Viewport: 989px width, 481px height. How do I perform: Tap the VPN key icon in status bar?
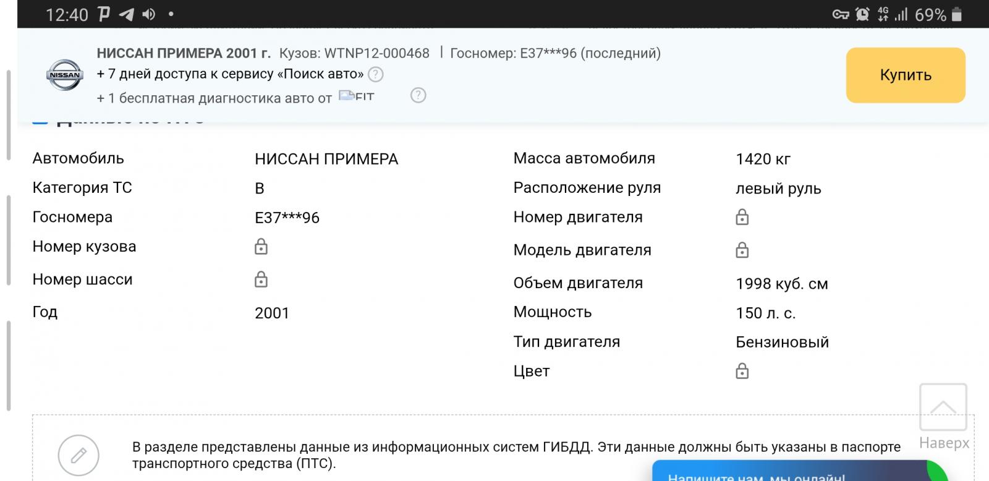click(840, 14)
